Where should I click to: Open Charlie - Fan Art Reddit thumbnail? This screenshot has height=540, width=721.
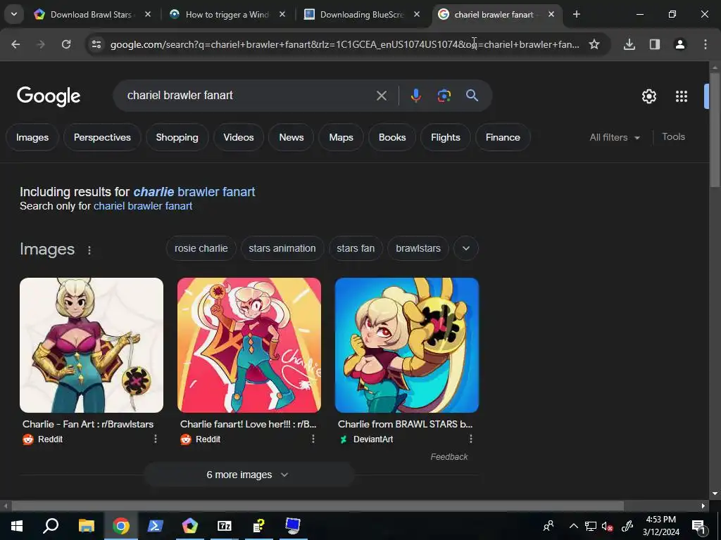(x=92, y=345)
